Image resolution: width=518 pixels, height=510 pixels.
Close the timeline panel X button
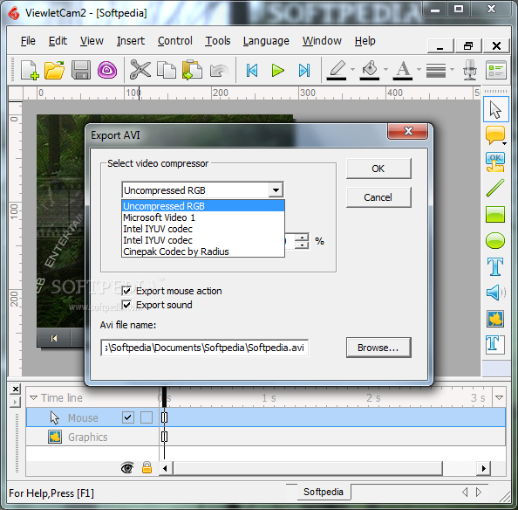[15, 389]
